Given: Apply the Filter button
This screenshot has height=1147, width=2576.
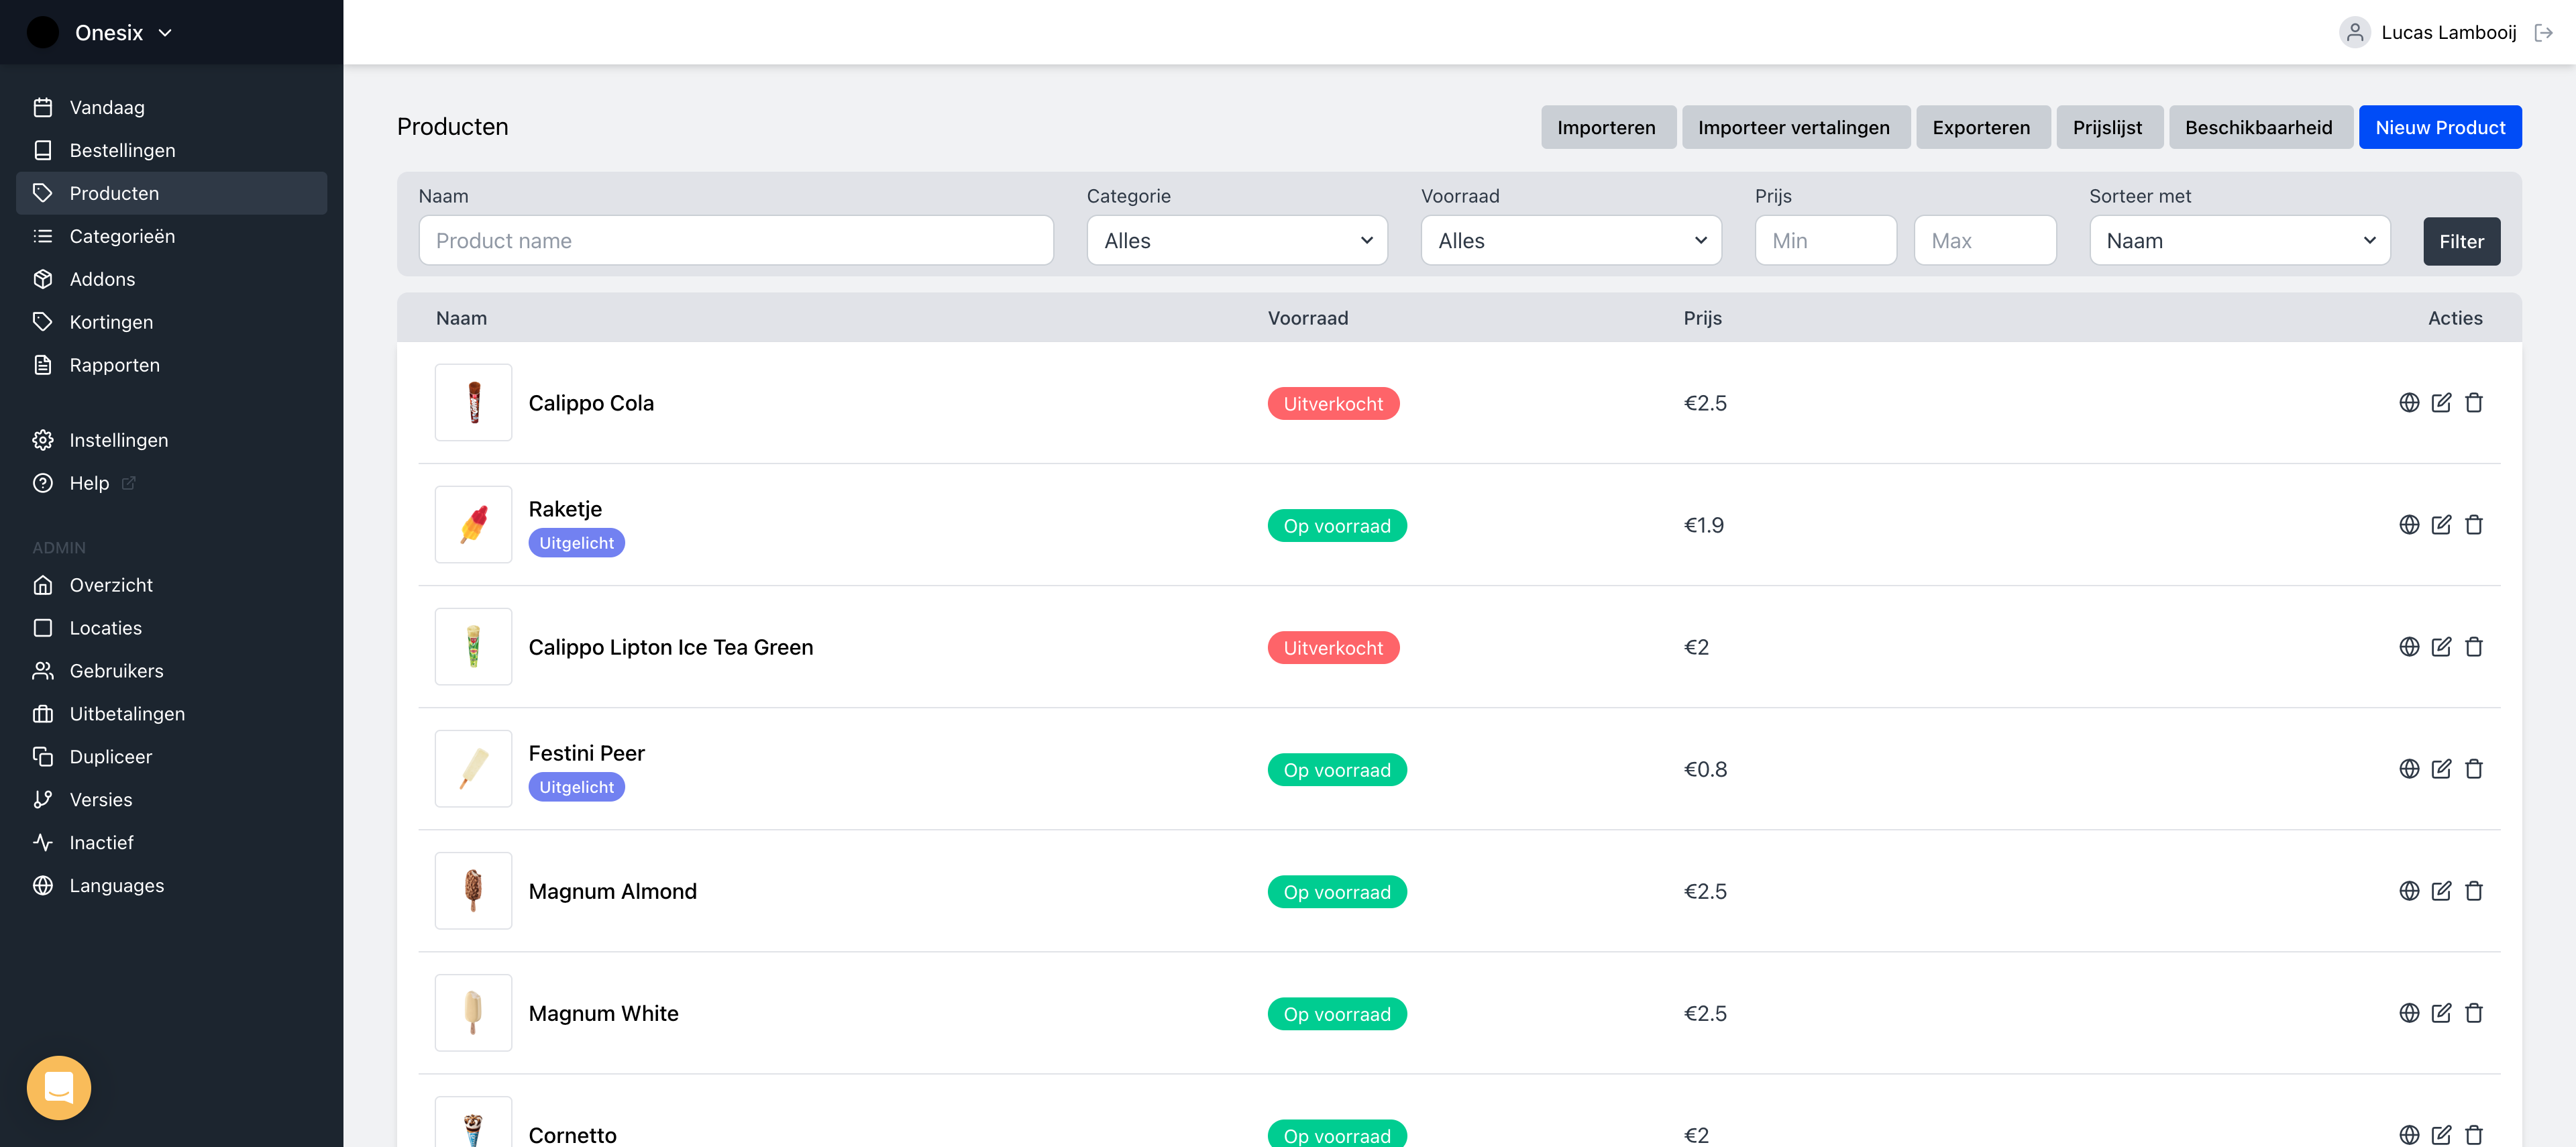Looking at the screenshot, I should coord(2461,241).
